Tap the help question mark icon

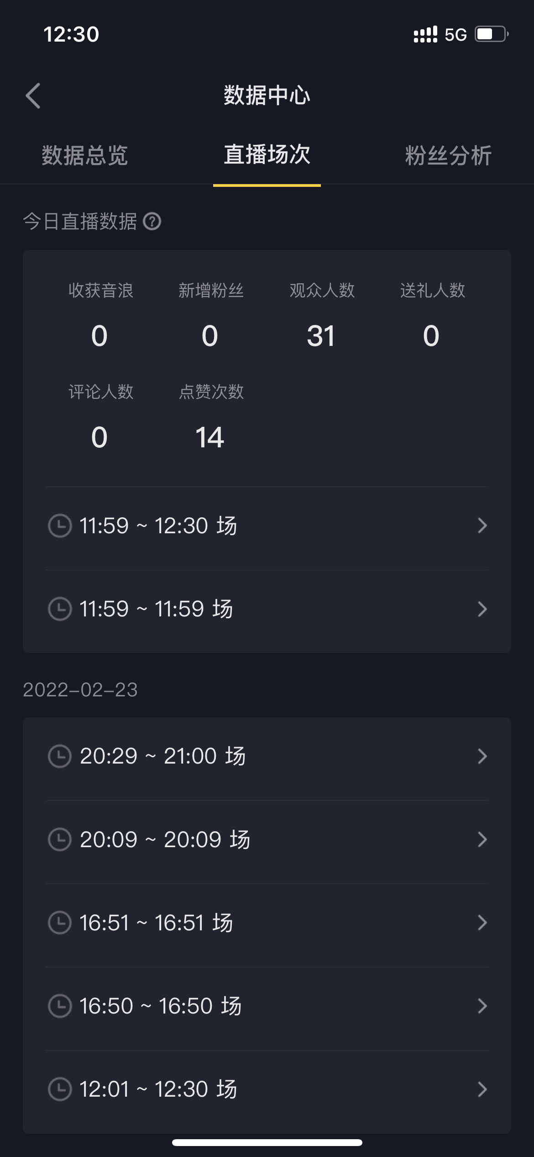(152, 222)
